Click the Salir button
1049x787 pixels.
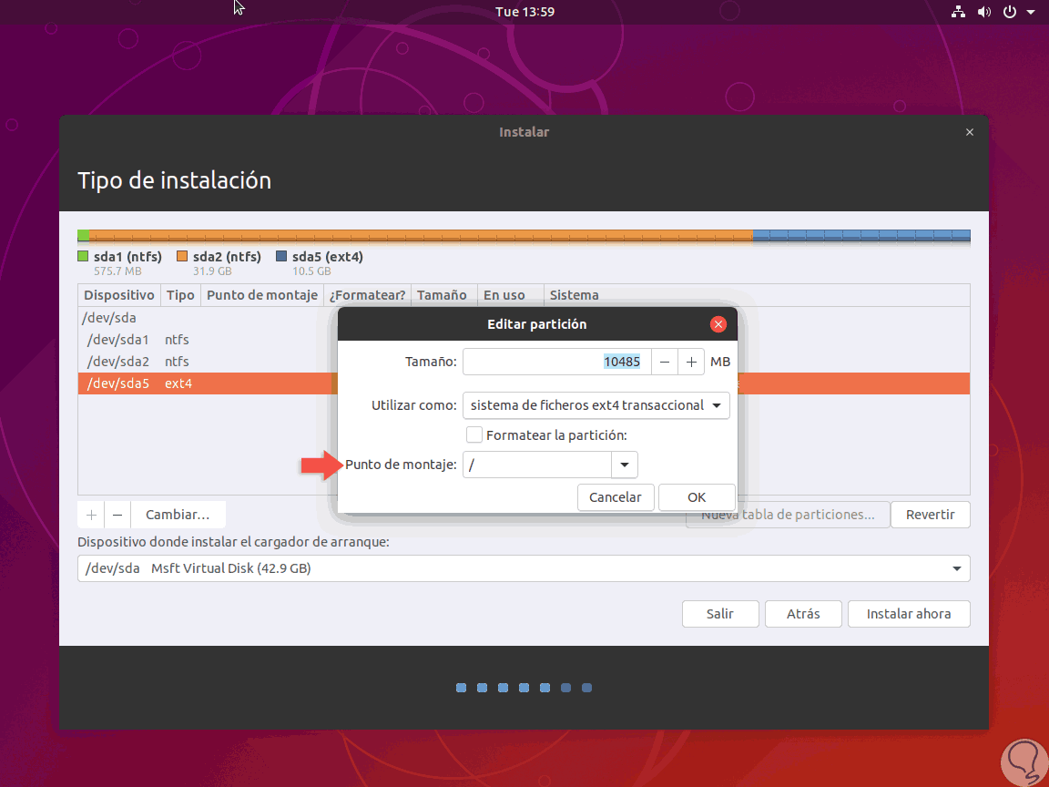(720, 614)
